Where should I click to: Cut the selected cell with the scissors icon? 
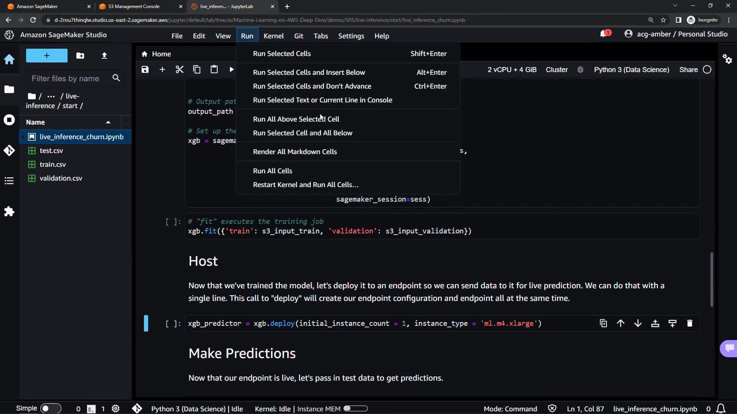[x=179, y=69]
